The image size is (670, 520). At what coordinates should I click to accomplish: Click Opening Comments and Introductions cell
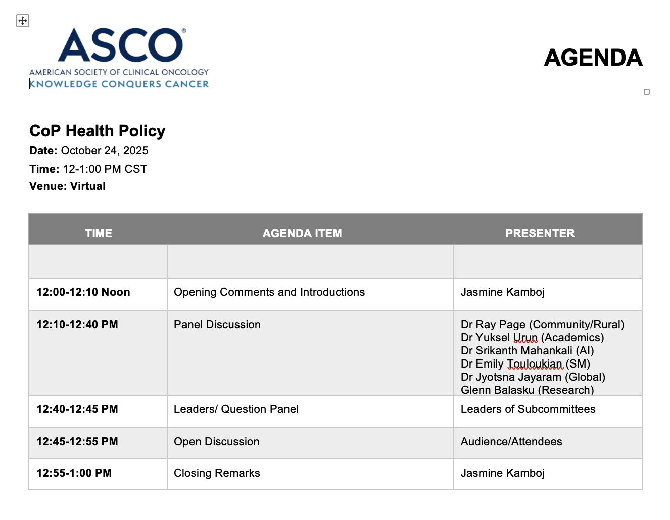coord(269,292)
